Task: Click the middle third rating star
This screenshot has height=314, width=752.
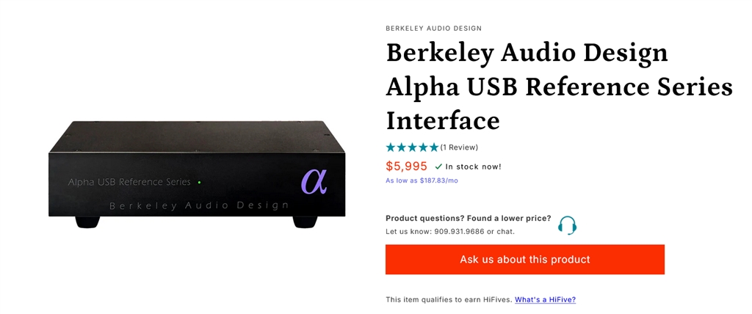Action: tap(413, 147)
